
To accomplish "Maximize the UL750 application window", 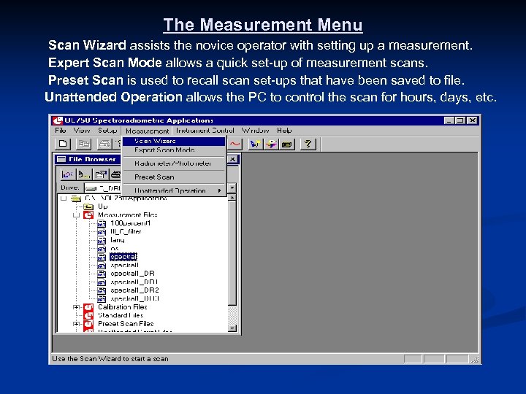I will pyautogui.click(x=460, y=120).
